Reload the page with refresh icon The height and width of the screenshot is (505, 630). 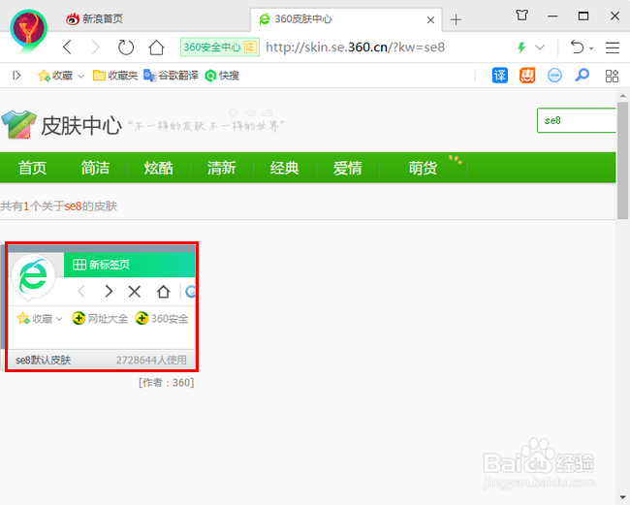[126, 47]
